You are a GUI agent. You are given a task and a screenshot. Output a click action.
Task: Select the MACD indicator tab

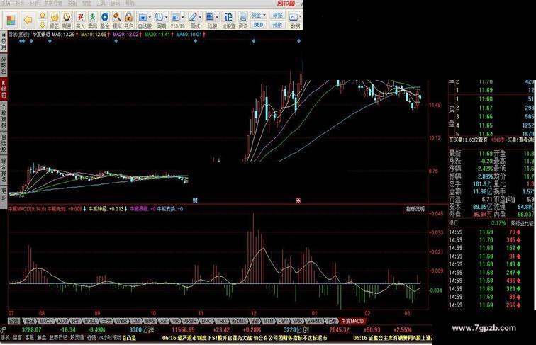pyautogui.click(x=46, y=321)
